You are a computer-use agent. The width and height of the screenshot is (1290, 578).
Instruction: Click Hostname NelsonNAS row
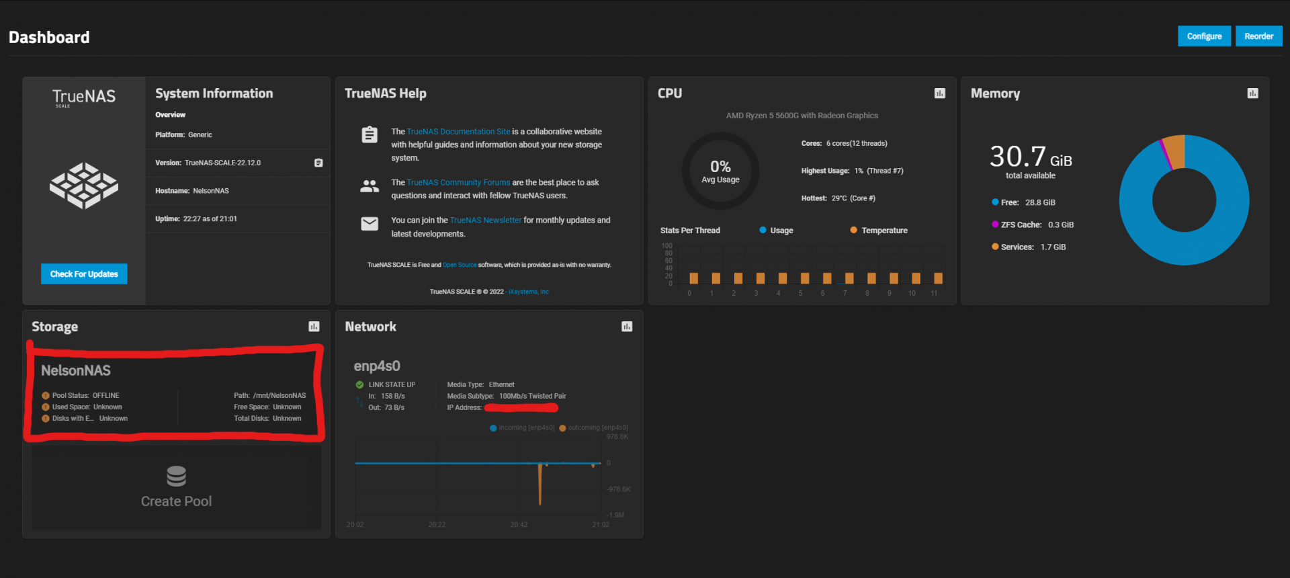(238, 191)
